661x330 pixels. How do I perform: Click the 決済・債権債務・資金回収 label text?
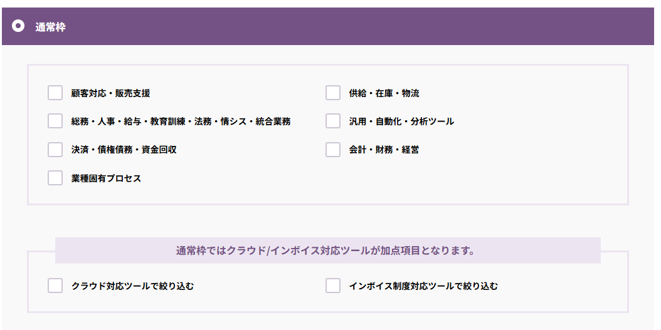point(124,150)
